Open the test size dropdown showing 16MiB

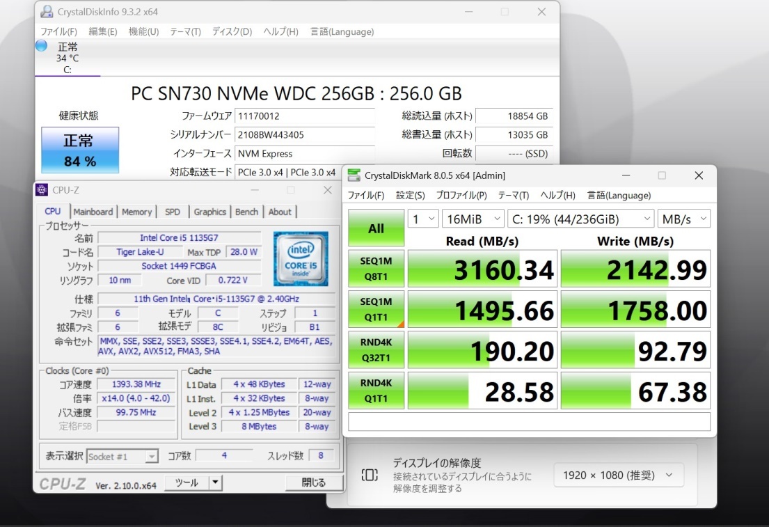pos(473,219)
